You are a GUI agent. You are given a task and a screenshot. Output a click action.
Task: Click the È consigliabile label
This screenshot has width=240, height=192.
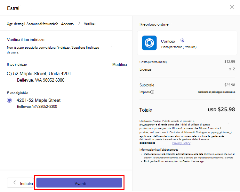tap(18, 93)
